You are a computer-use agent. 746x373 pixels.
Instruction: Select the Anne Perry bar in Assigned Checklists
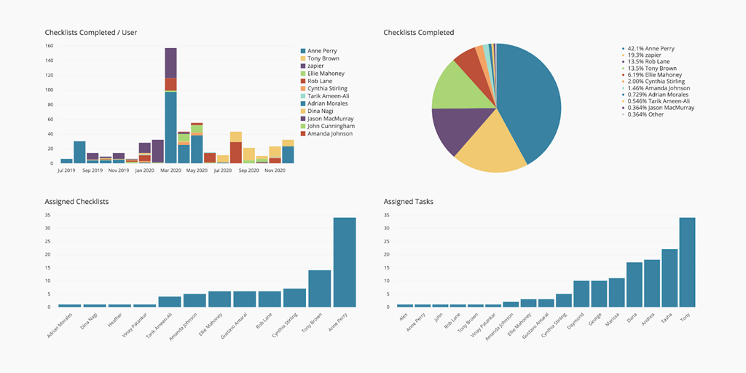click(345, 262)
